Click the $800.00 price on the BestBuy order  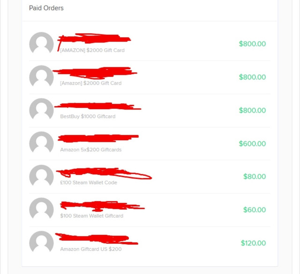[252, 110]
